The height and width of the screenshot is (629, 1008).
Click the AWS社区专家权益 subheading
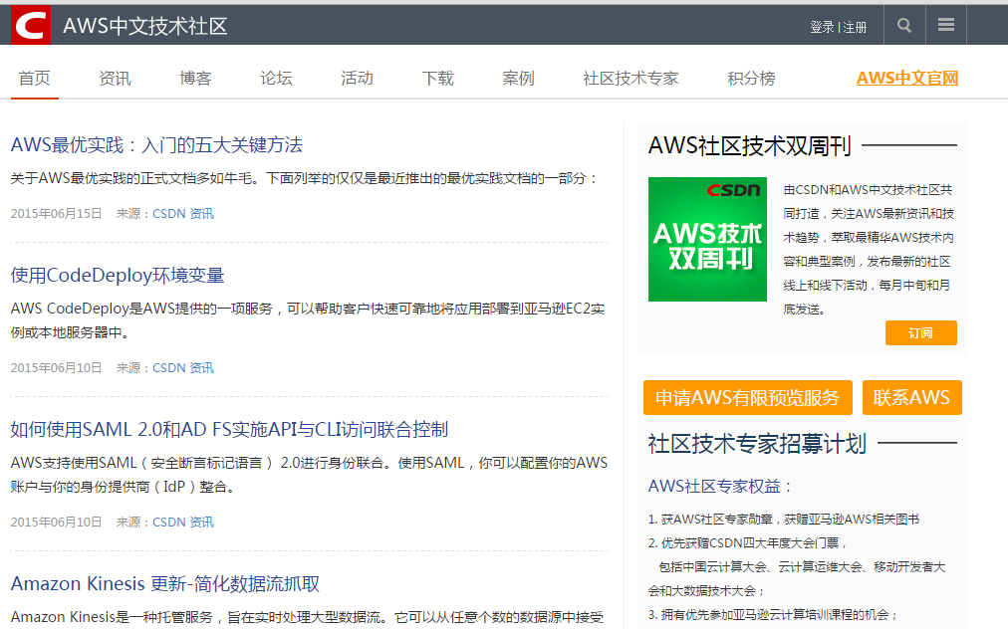720,487
